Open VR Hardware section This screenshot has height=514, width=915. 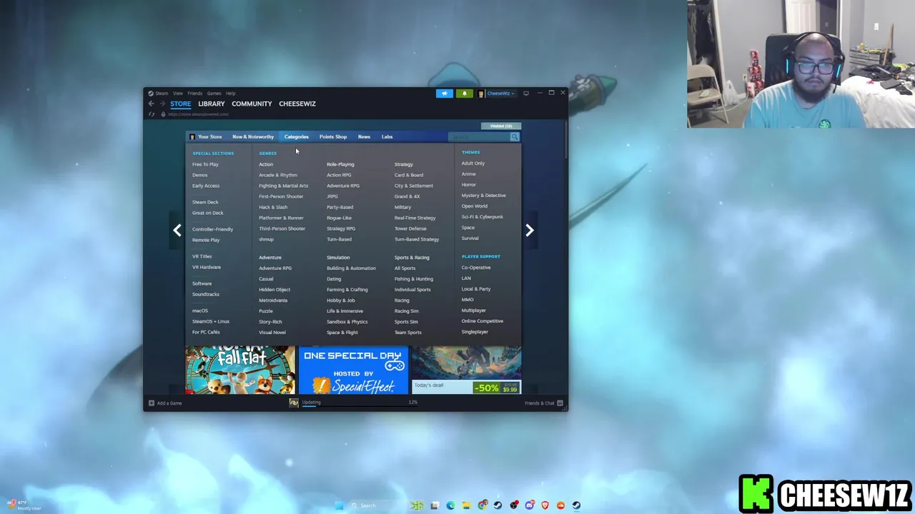point(207,267)
